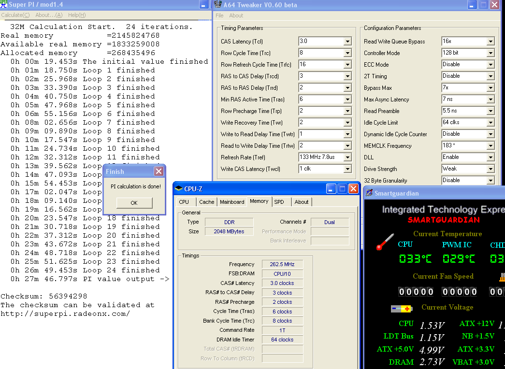Click the Super PI title bar icon
The width and height of the screenshot is (505, 369).
tap(3, 4)
